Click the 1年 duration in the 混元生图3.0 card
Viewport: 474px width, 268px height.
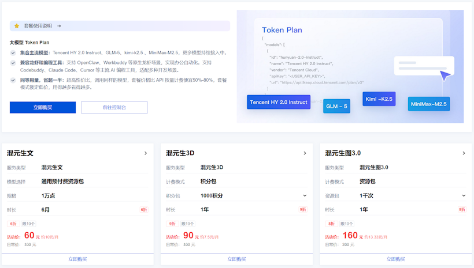click(364, 210)
